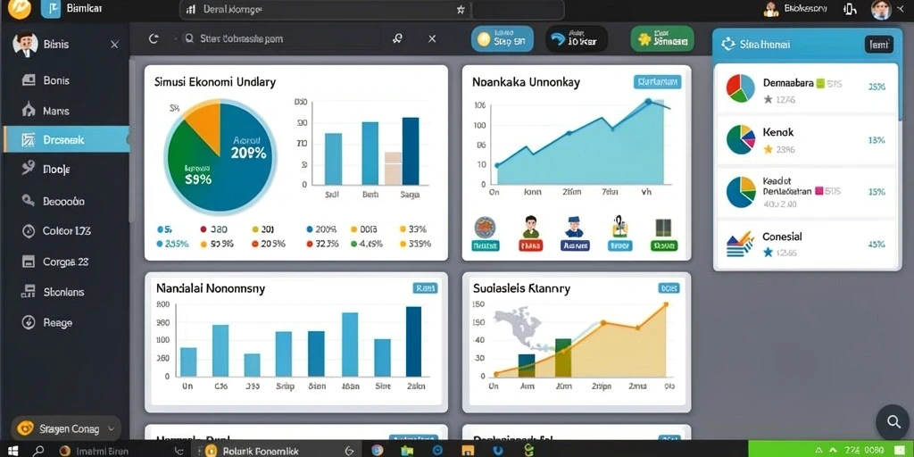Click the refresh icon beside the search field
The width and height of the screenshot is (914, 457).
click(x=154, y=38)
